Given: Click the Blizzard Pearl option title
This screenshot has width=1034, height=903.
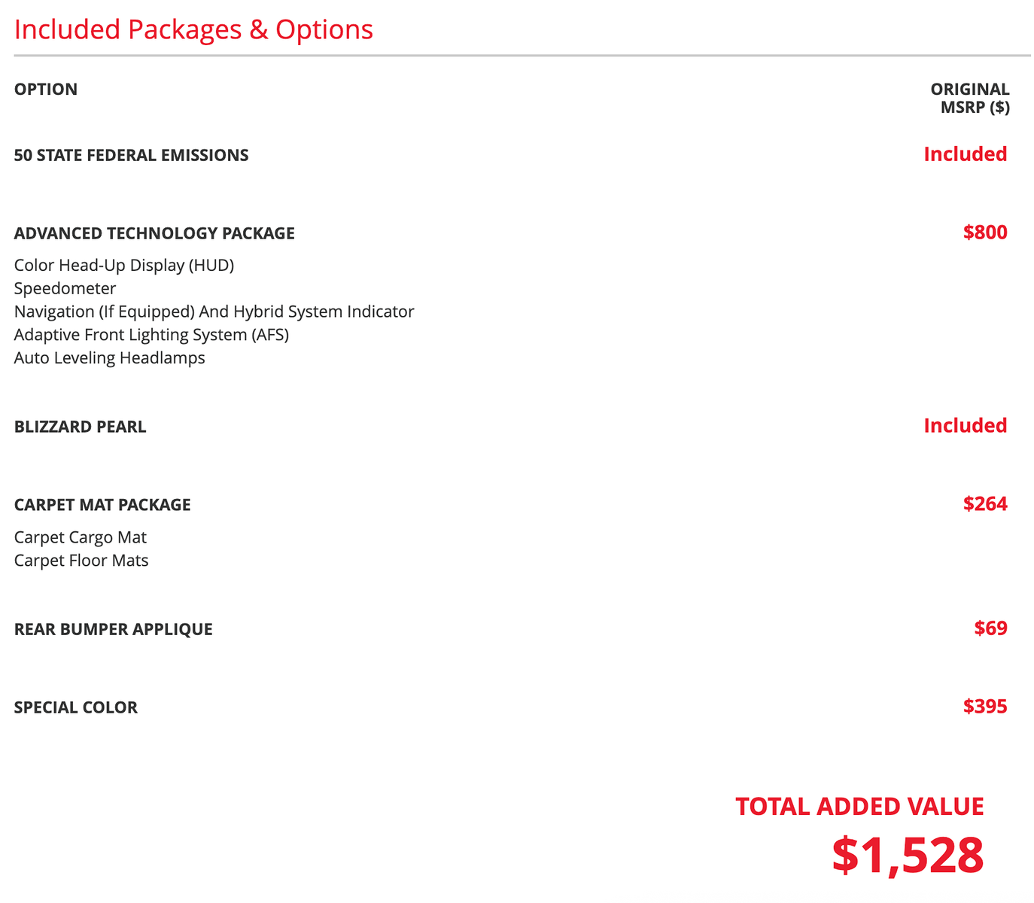Looking at the screenshot, I should click(x=81, y=427).
